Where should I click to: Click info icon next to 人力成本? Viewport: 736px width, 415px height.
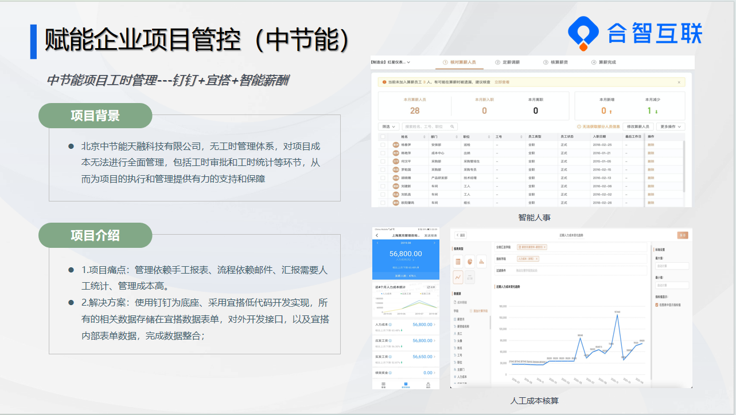pyautogui.click(x=391, y=325)
